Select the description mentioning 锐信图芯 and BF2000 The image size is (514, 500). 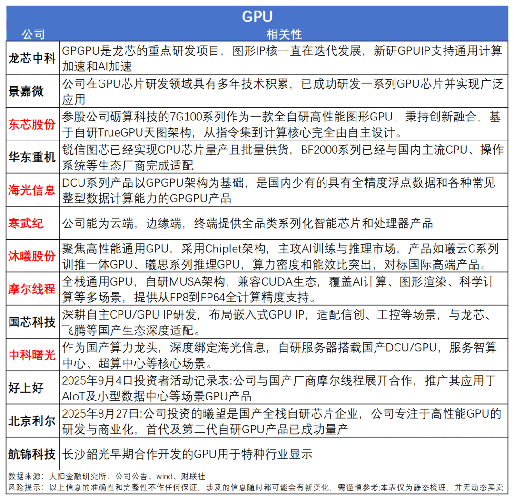click(284, 157)
